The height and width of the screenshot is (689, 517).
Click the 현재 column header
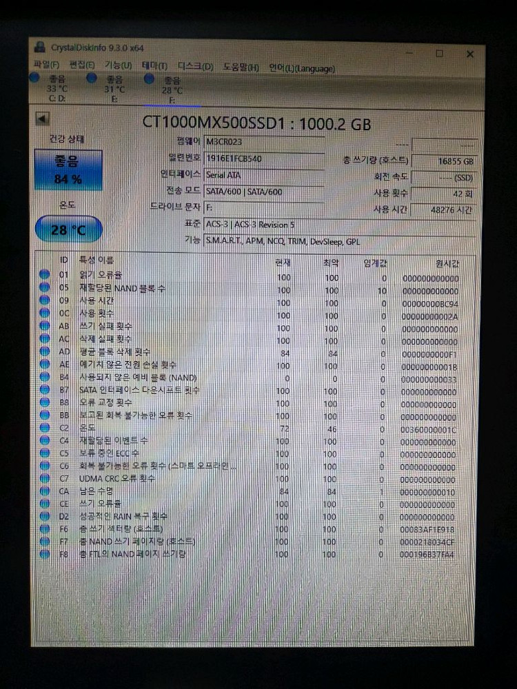pos(283,263)
